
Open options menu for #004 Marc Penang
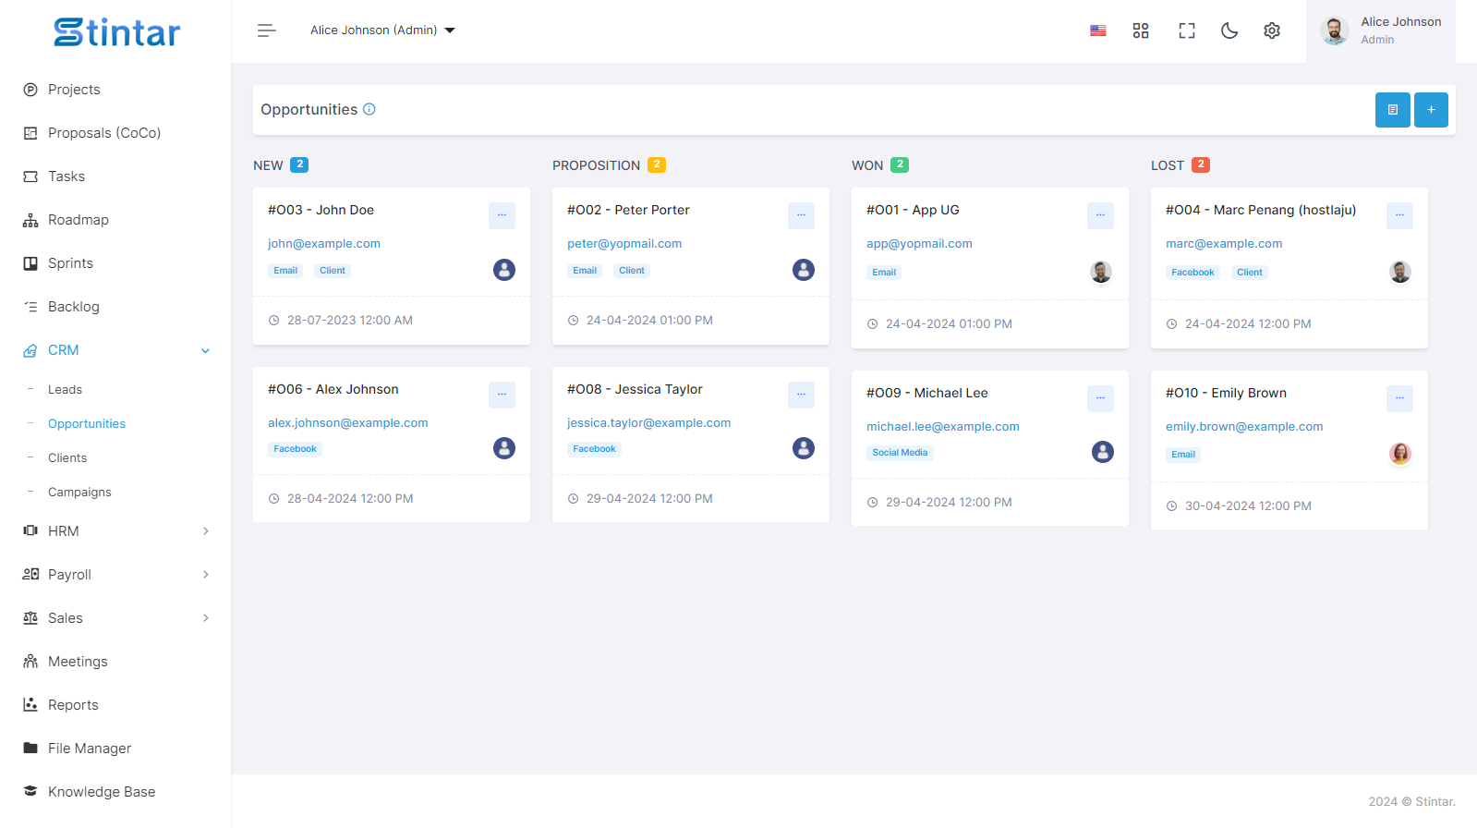(1399, 215)
